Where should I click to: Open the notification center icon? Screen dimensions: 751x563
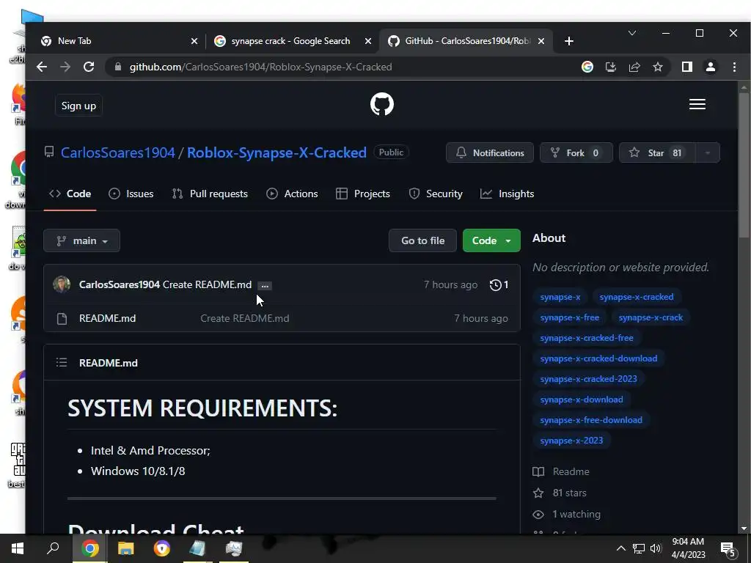pos(728,549)
